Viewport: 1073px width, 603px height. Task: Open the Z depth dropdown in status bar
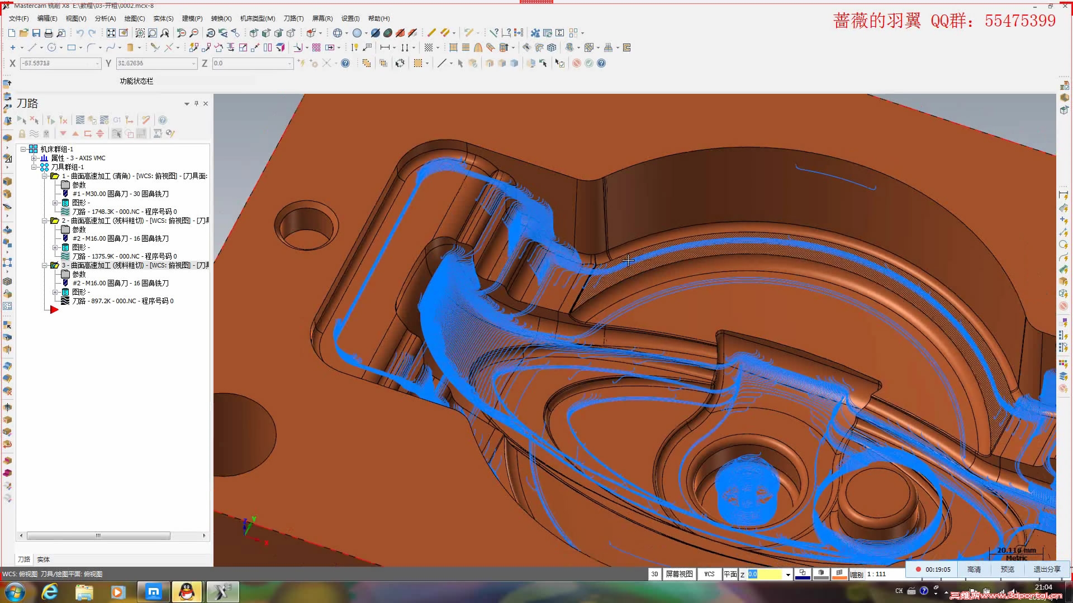[788, 575]
